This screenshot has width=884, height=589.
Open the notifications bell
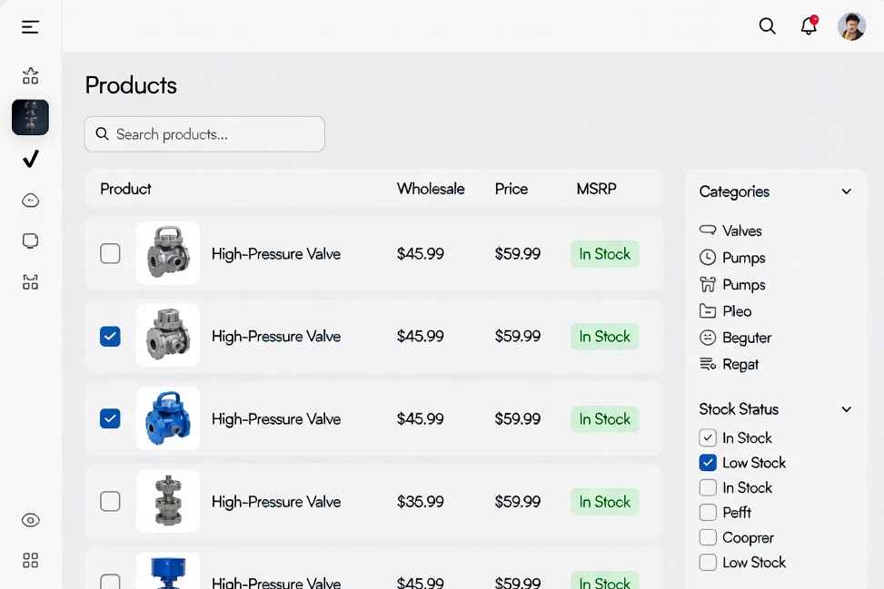808,26
